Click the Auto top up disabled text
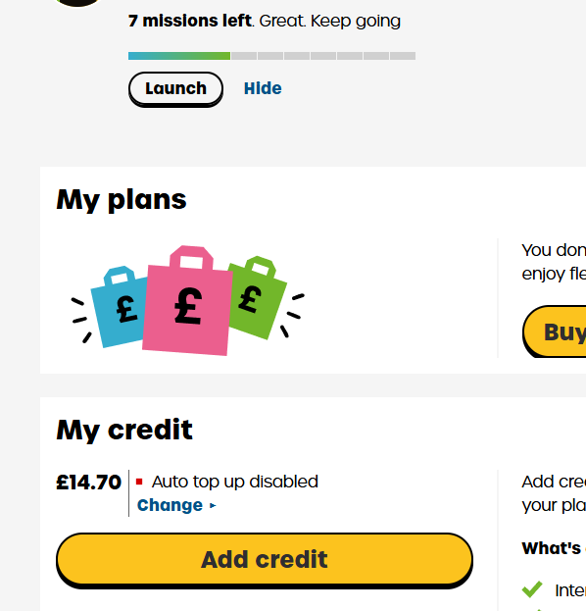586x611 pixels. click(x=235, y=482)
